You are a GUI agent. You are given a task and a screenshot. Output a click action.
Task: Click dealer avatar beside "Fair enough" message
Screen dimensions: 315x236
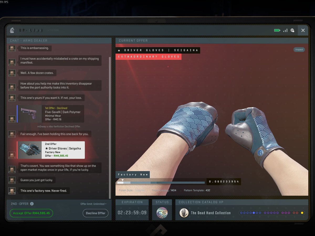12,134
